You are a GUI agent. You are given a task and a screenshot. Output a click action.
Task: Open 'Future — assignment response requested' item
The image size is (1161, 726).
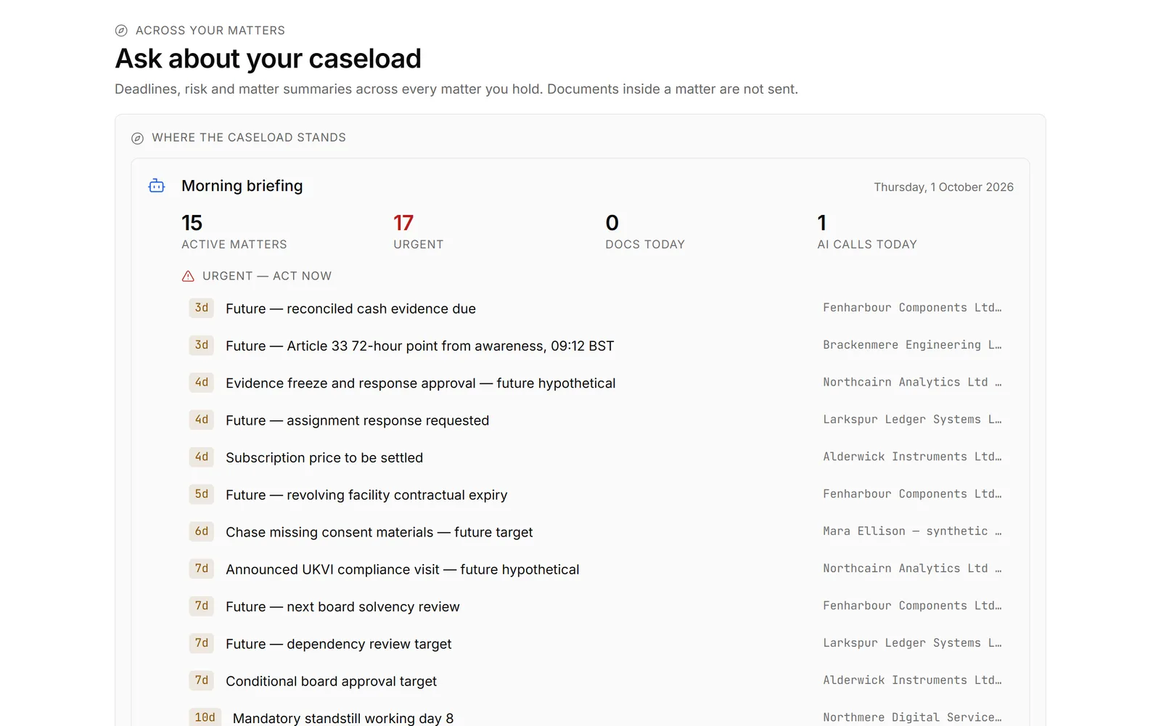pyautogui.click(x=595, y=420)
